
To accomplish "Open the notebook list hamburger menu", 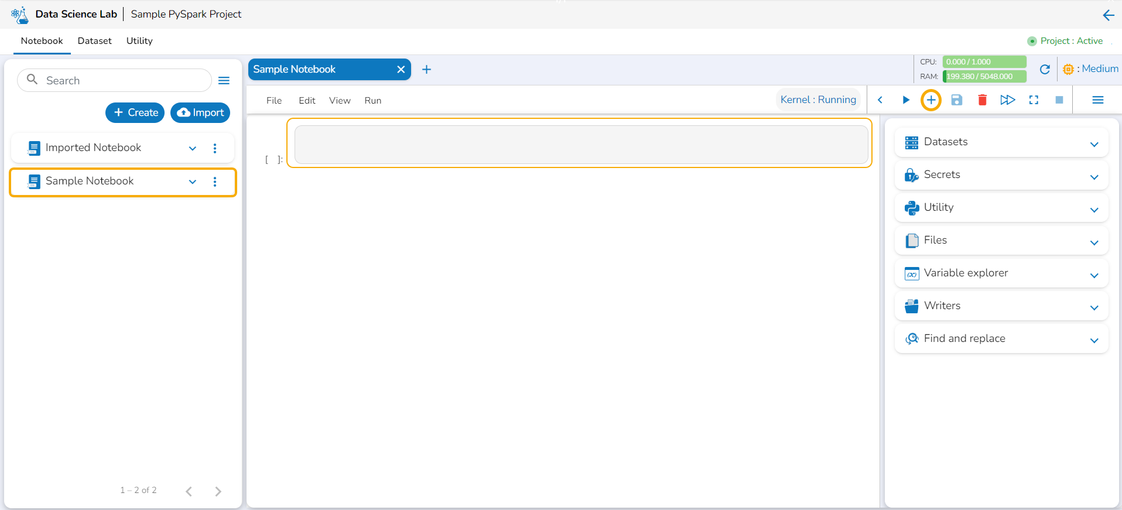I will click(x=224, y=81).
